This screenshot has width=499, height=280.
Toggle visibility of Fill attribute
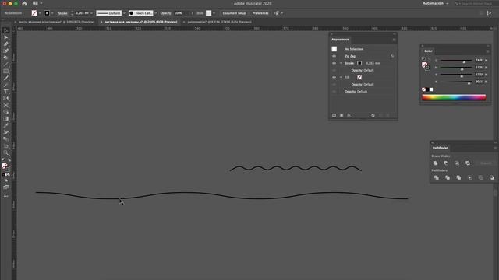pyautogui.click(x=334, y=77)
